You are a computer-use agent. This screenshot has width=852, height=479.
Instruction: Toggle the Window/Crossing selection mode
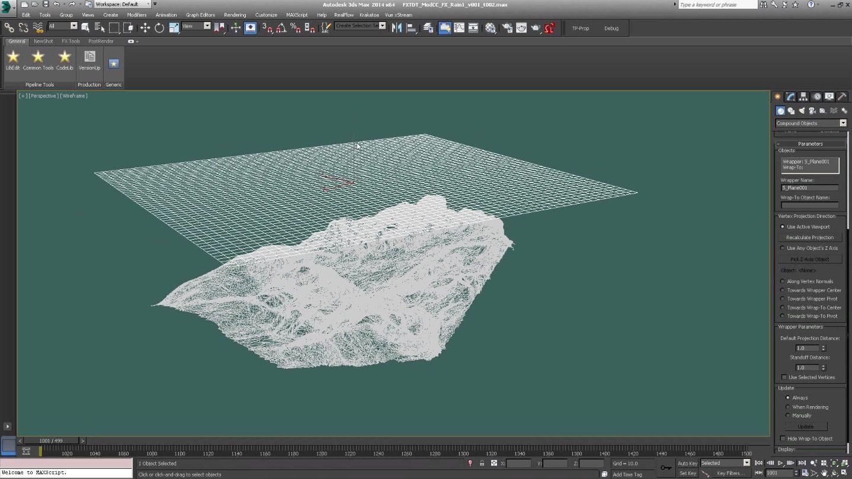[x=128, y=27]
